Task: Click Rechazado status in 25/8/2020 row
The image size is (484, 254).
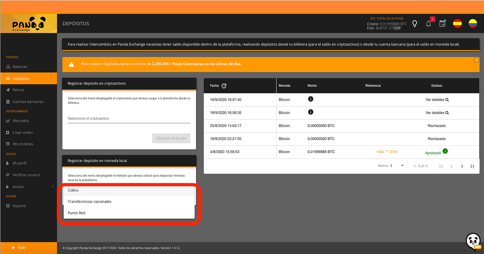Action: point(437,126)
